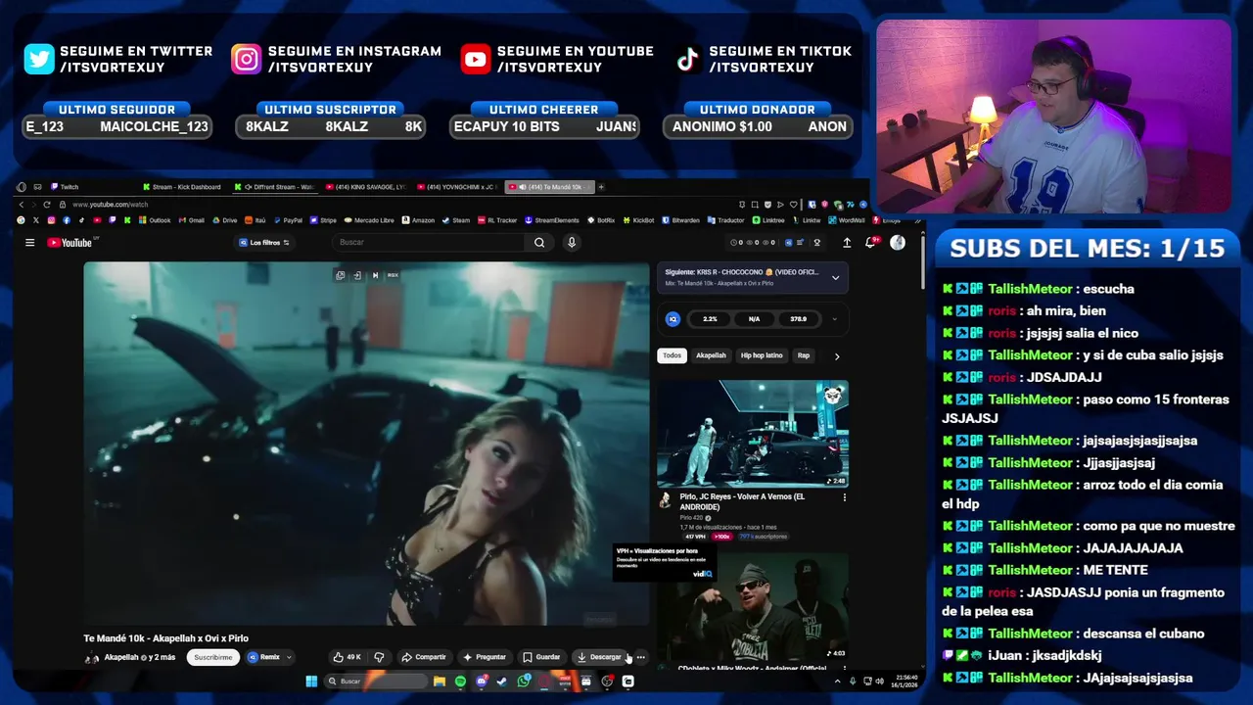Show hidden system tray icons chevron
This screenshot has width=1253, height=705.
pos(837,681)
